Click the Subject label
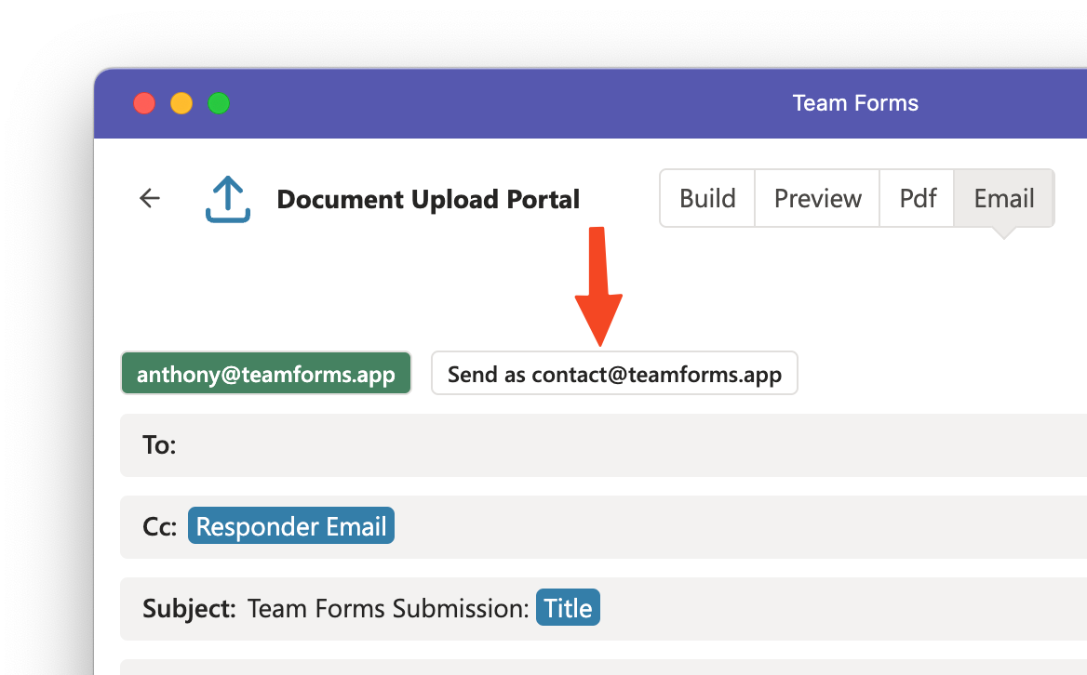 (189, 609)
